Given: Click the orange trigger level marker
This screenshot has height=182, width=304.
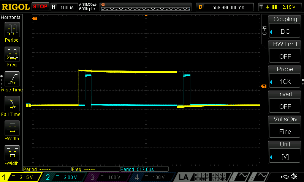Looking at the screenshot, I should click(263, 86).
